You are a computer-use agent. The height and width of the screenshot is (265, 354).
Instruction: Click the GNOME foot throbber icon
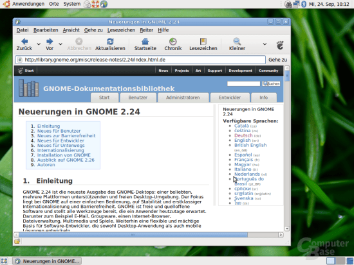click(x=280, y=46)
